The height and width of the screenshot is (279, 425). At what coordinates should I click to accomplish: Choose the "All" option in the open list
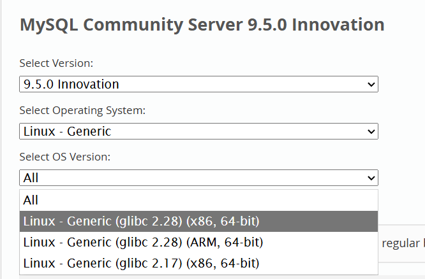click(x=31, y=200)
